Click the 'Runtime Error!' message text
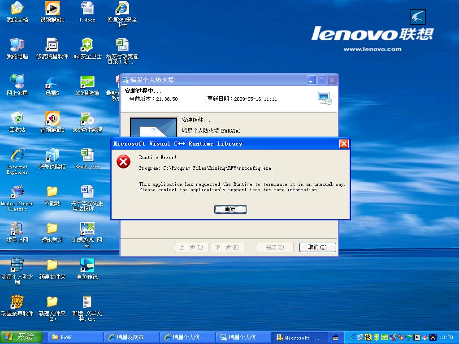 click(158, 157)
